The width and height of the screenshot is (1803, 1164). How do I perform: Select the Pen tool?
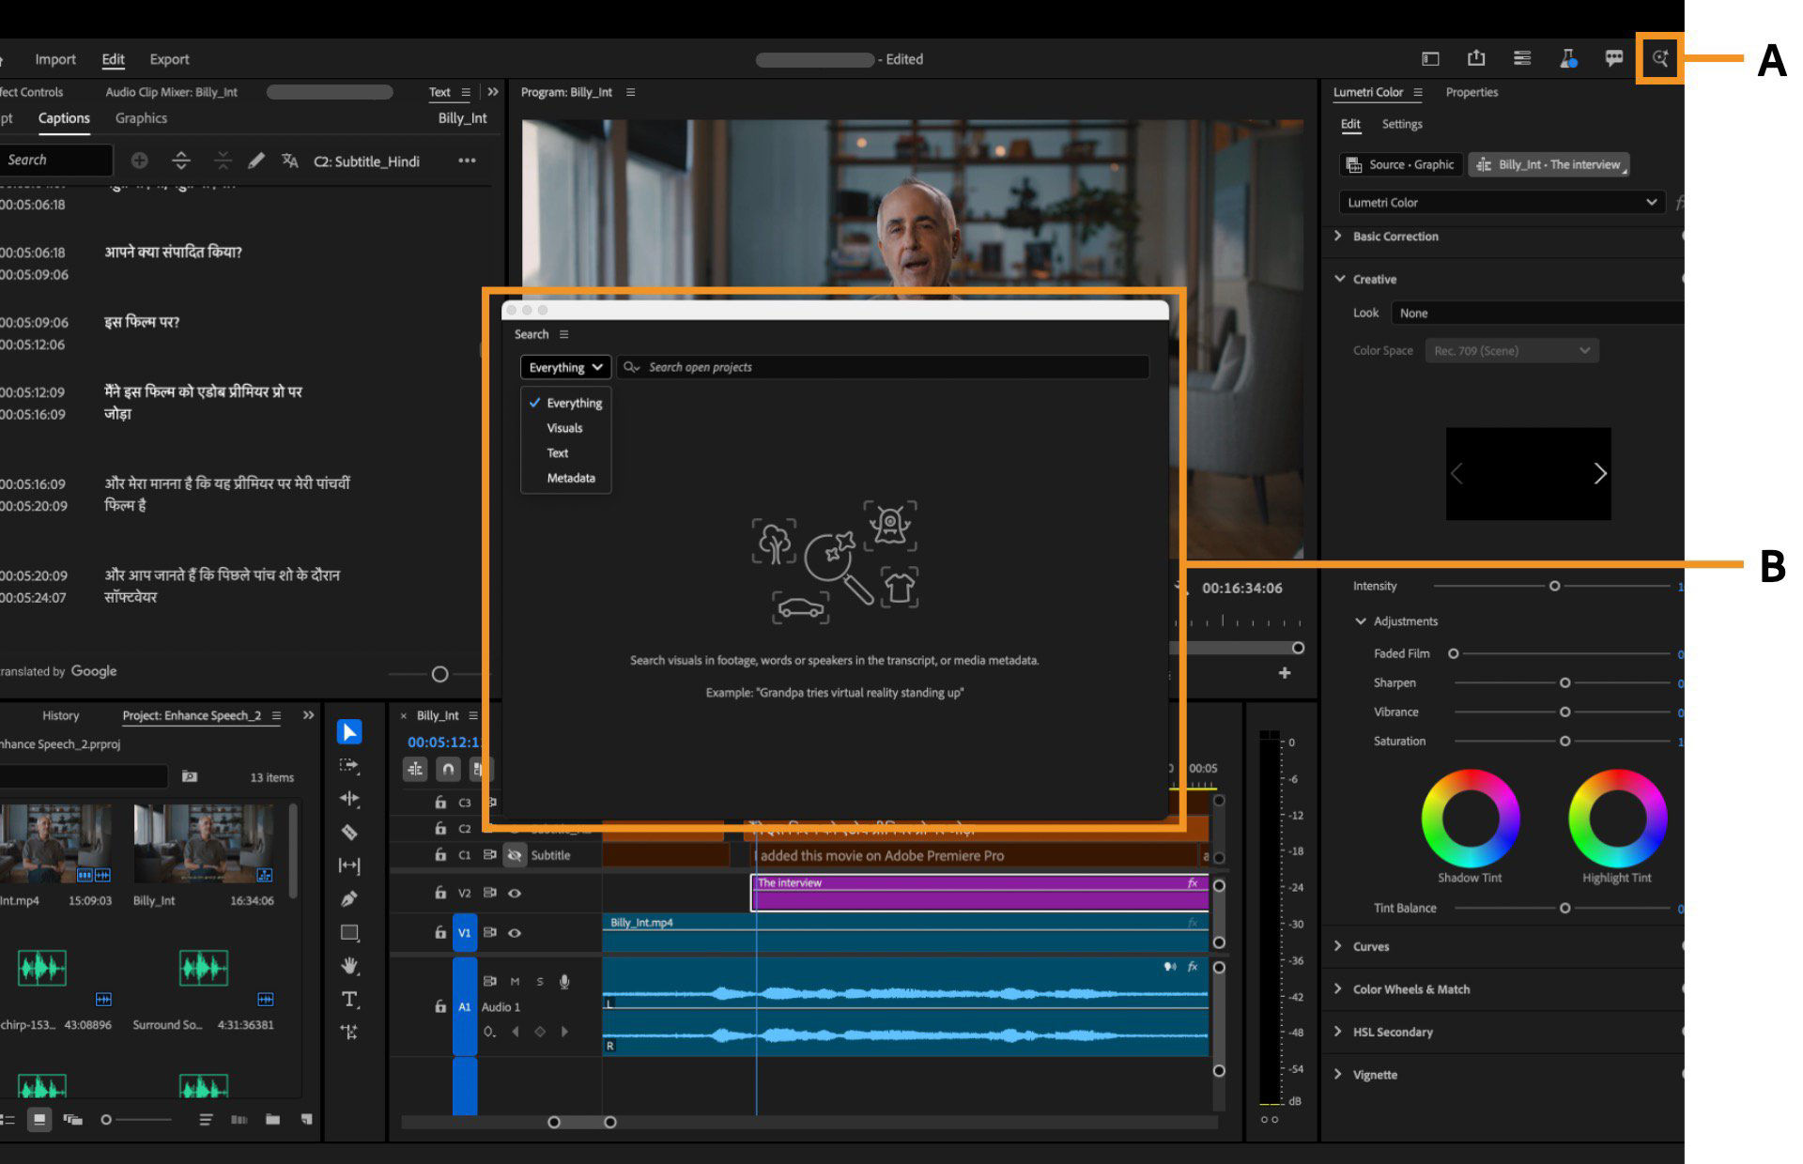point(349,898)
